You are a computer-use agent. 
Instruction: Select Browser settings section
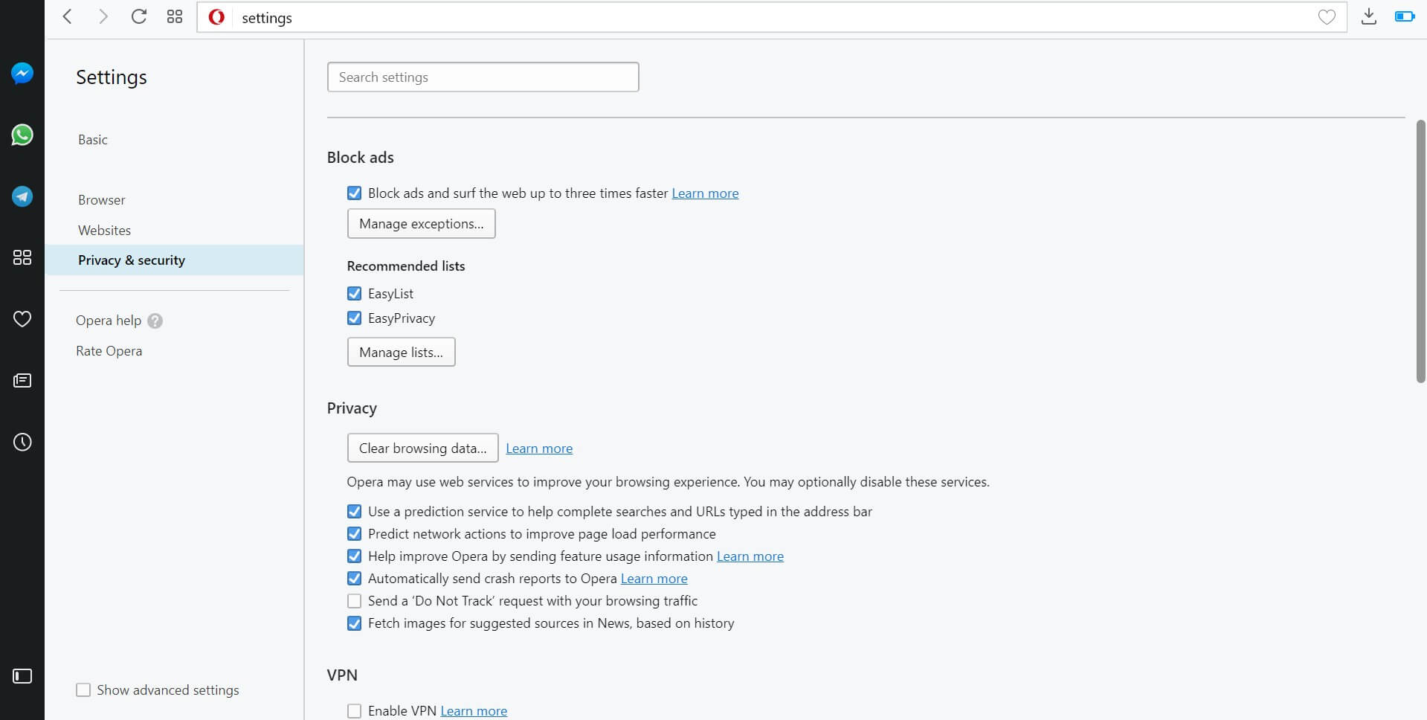tap(102, 200)
